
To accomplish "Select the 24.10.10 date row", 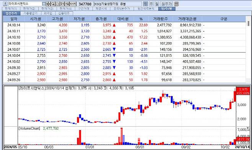I will click(x=124, y=37).
